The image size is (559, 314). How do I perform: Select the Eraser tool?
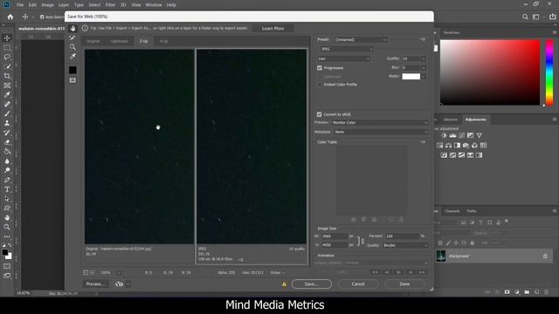[x=7, y=142]
